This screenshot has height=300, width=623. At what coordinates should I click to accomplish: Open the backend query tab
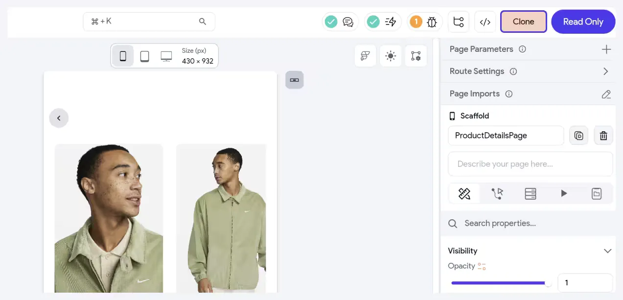click(531, 194)
